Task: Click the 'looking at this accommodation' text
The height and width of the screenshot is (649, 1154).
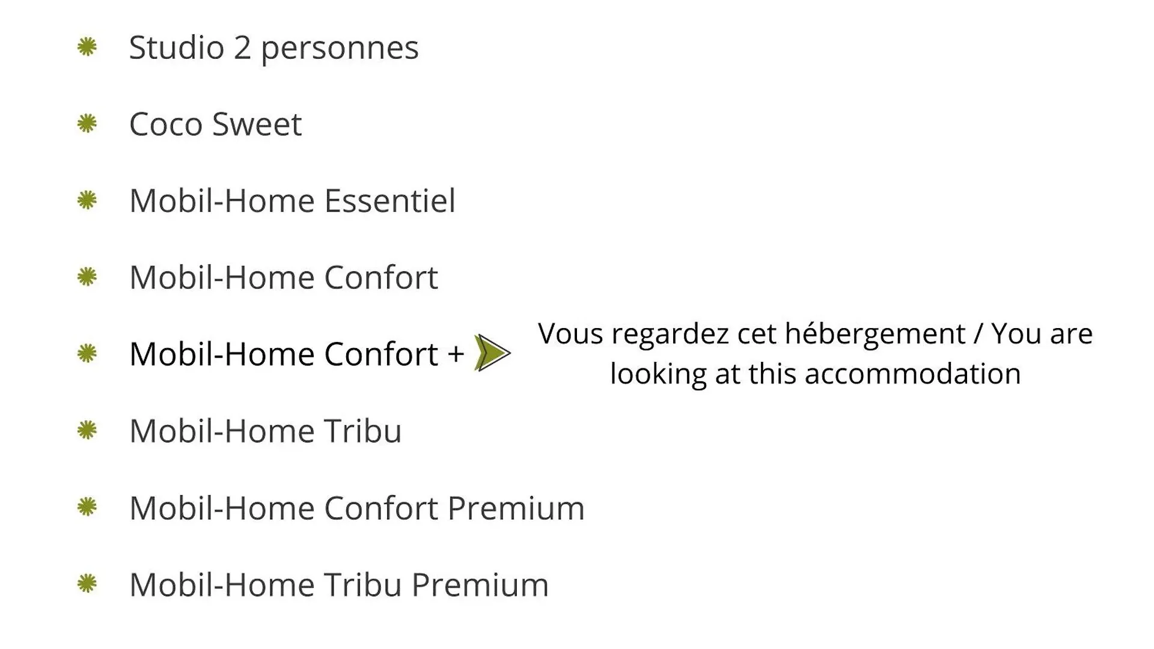Action: [x=815, y=374]
